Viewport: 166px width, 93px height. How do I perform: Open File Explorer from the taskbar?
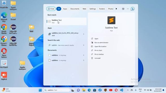(x=84, y=90)
